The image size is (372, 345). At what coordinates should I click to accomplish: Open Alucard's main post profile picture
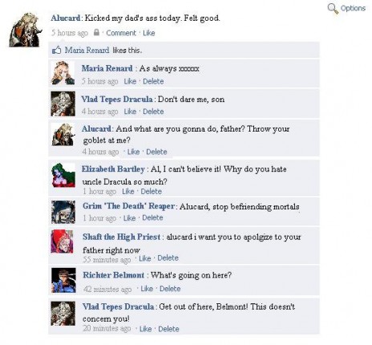(x=26, y=30)
